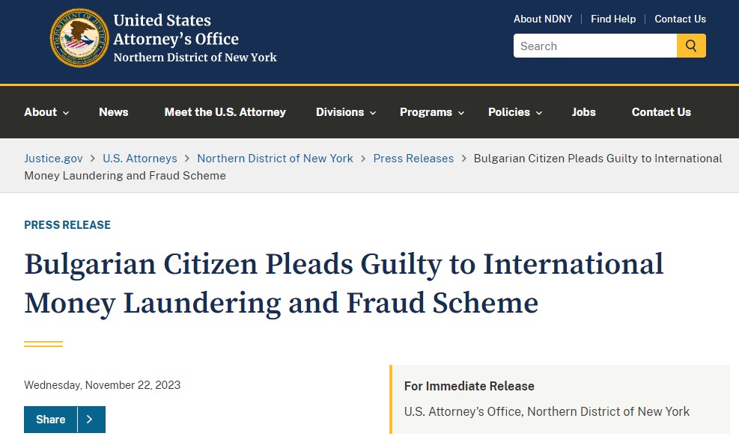
Task: Click Contact Us in the top utility links
Action: [x=680, y=19]
